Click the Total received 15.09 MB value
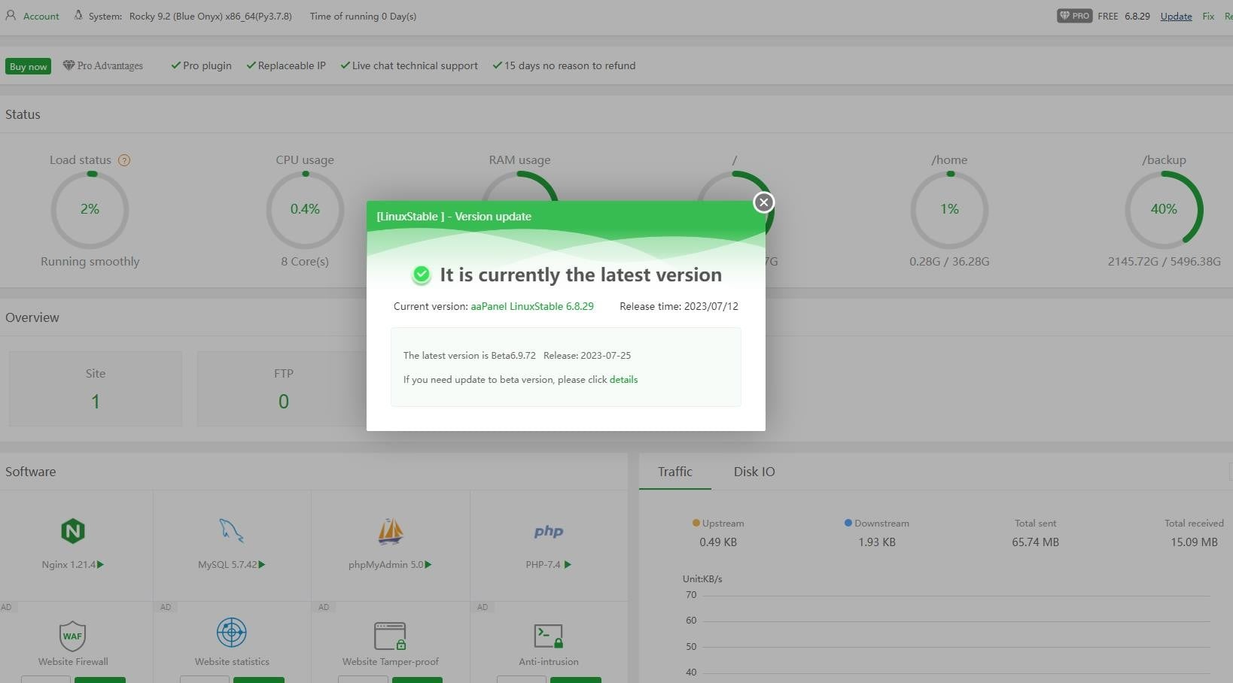Image resolution: width=1233 pixels, height=683 pixels. 1194,542
